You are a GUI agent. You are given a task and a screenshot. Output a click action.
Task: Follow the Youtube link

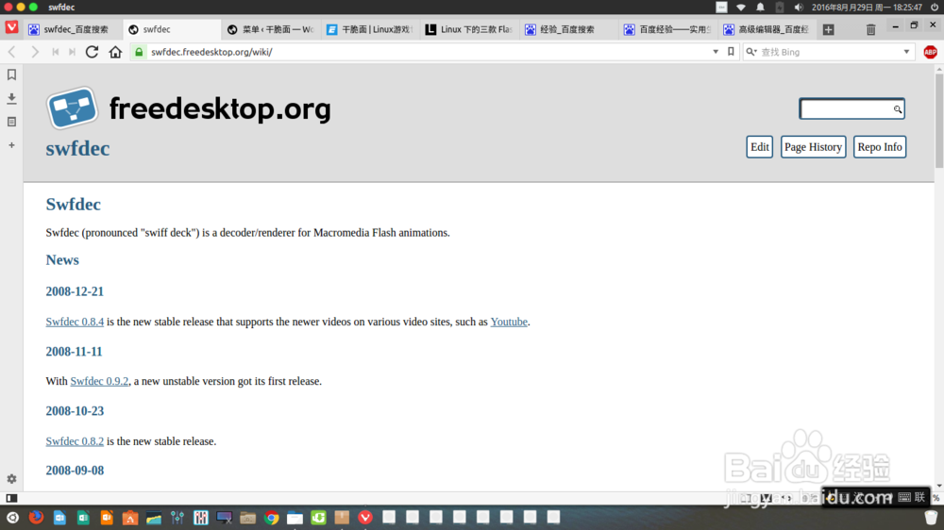(509, 322)
